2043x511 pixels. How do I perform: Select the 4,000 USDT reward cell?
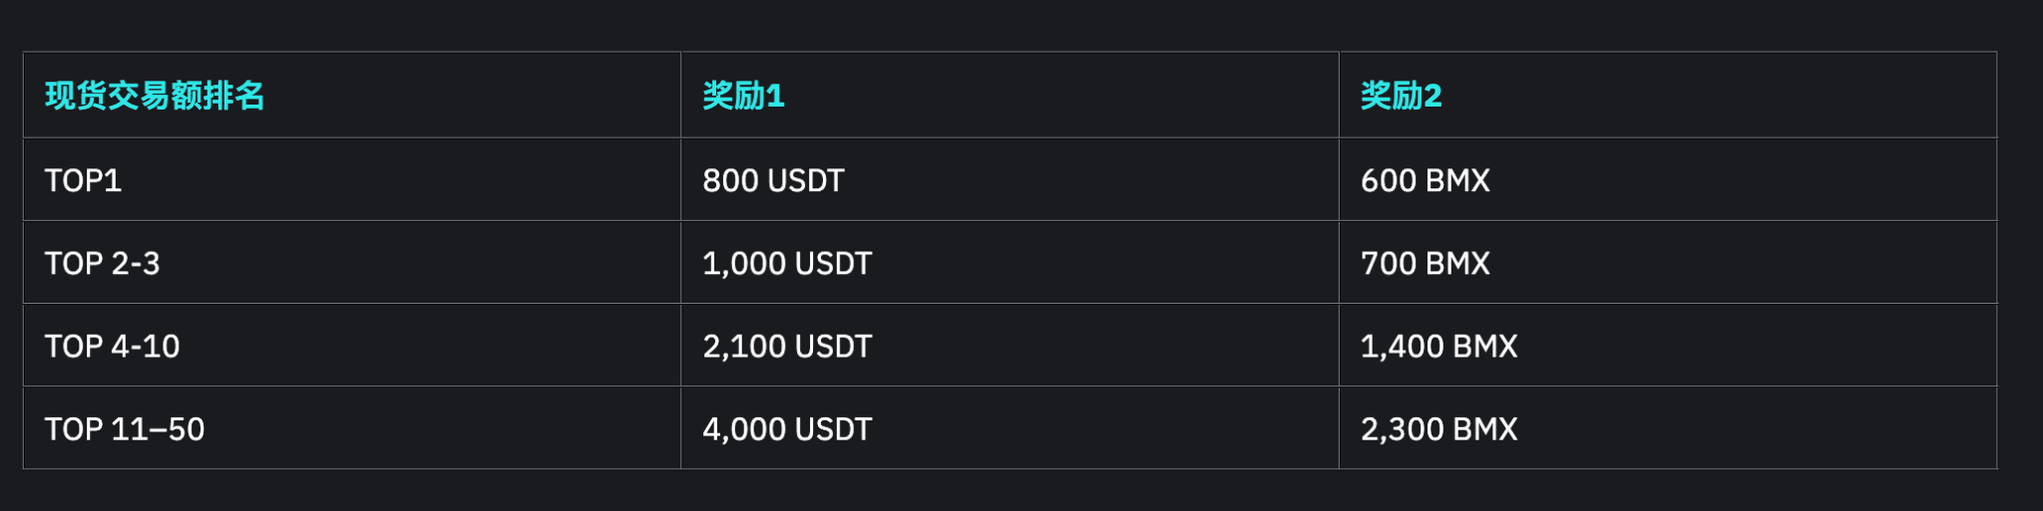point(787,429)
